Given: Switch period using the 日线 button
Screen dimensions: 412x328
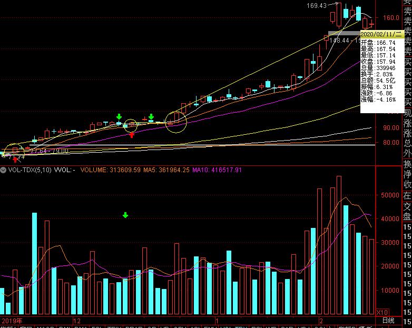Looking at the screenshot, I should (x=388, y=321).
